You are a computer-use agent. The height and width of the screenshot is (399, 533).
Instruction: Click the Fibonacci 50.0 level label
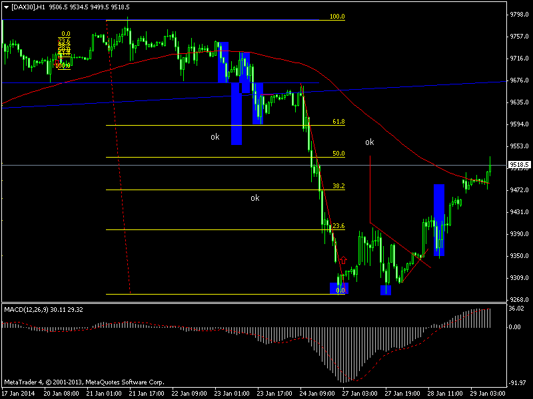click(338, 154)
